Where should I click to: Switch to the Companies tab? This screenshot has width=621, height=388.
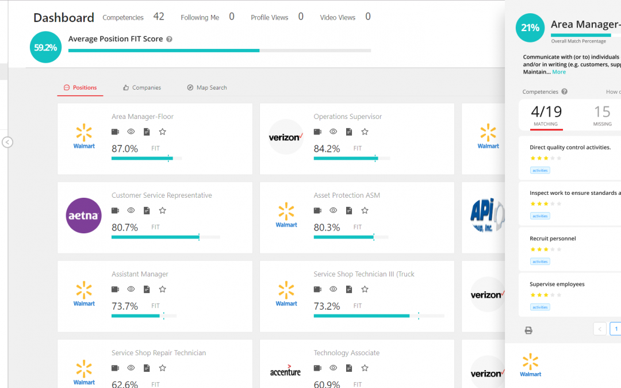tap(142, 87)
